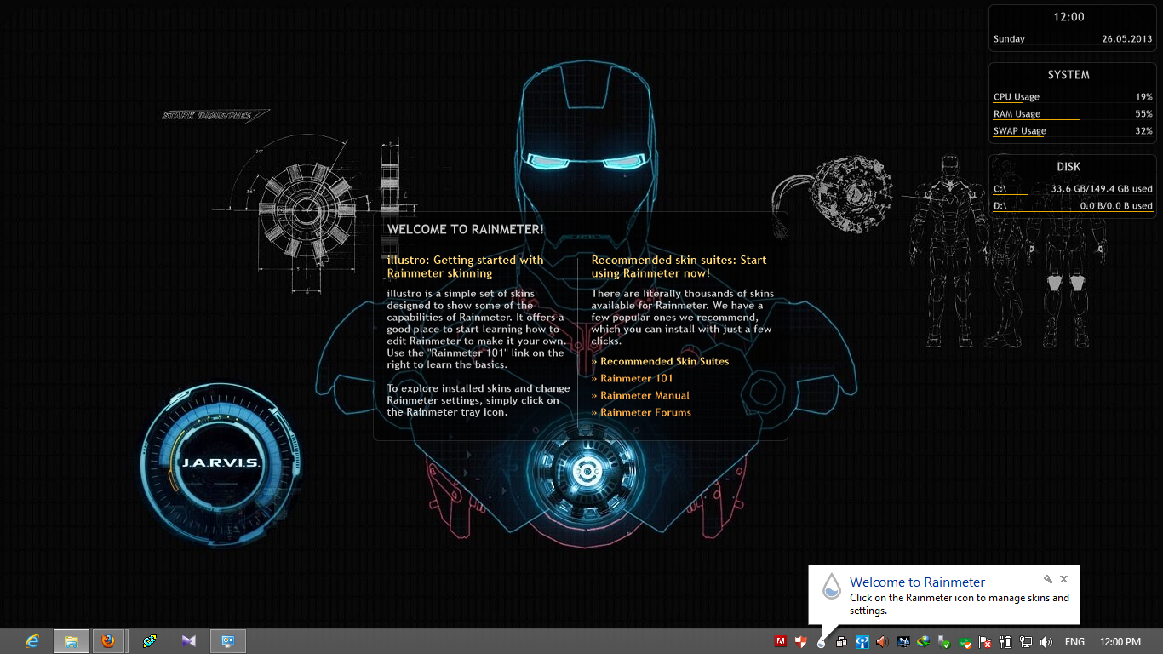1163x654 pixels.
Task: Click the battery power tray icon
Action: pyautogui.click(x=1005, y=642)
